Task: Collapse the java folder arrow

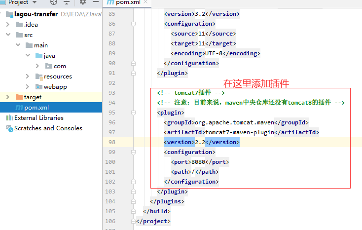Action: pyautogui.click(x=28, y=55)
